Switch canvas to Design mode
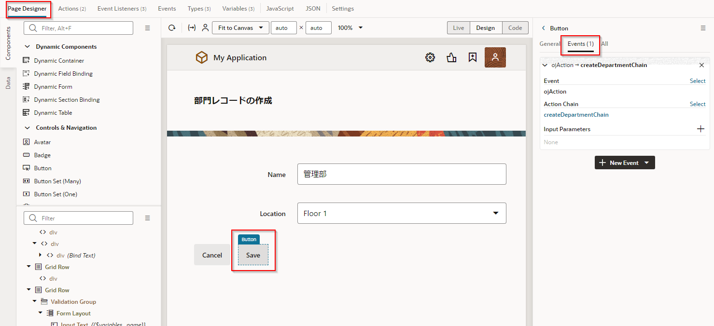Viewport: 714px width, 326px height. pyautogui.click(x=485, y=28)
